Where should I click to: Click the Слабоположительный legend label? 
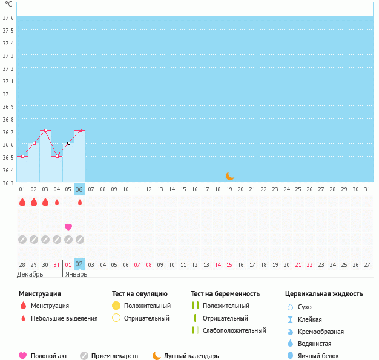coord(234,330)
